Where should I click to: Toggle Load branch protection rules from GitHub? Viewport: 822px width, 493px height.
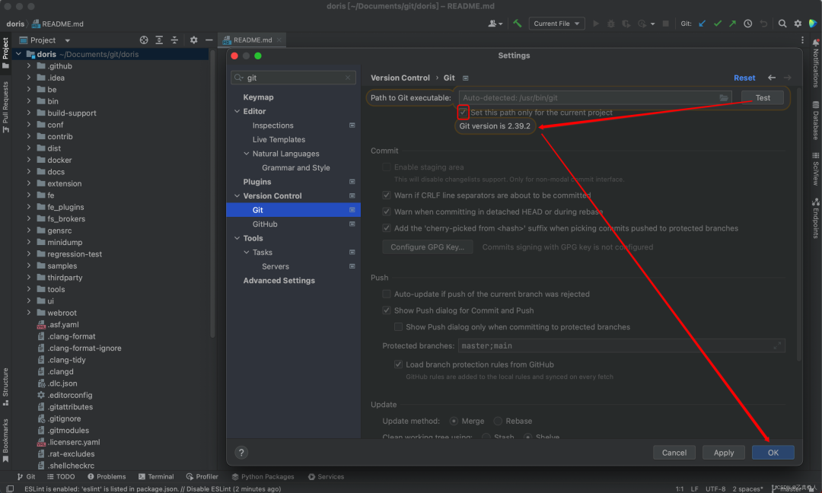pyautogui.click(x=398, y=364)
